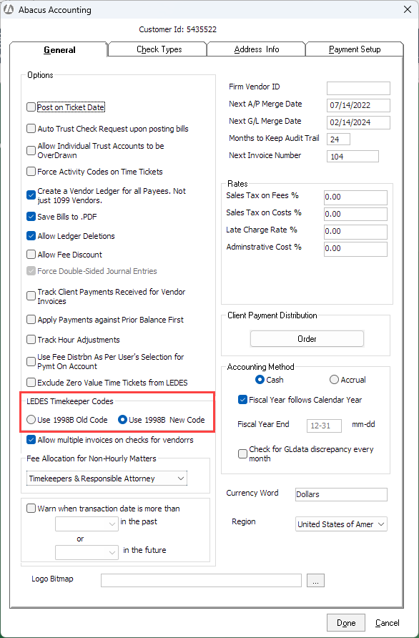Screen dimensions: 419x638
Task: Expand the 'in the past' time dropdown
Action: pyautogui.click(x=87, y=524)
